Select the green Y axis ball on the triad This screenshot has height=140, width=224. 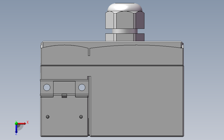16,123
